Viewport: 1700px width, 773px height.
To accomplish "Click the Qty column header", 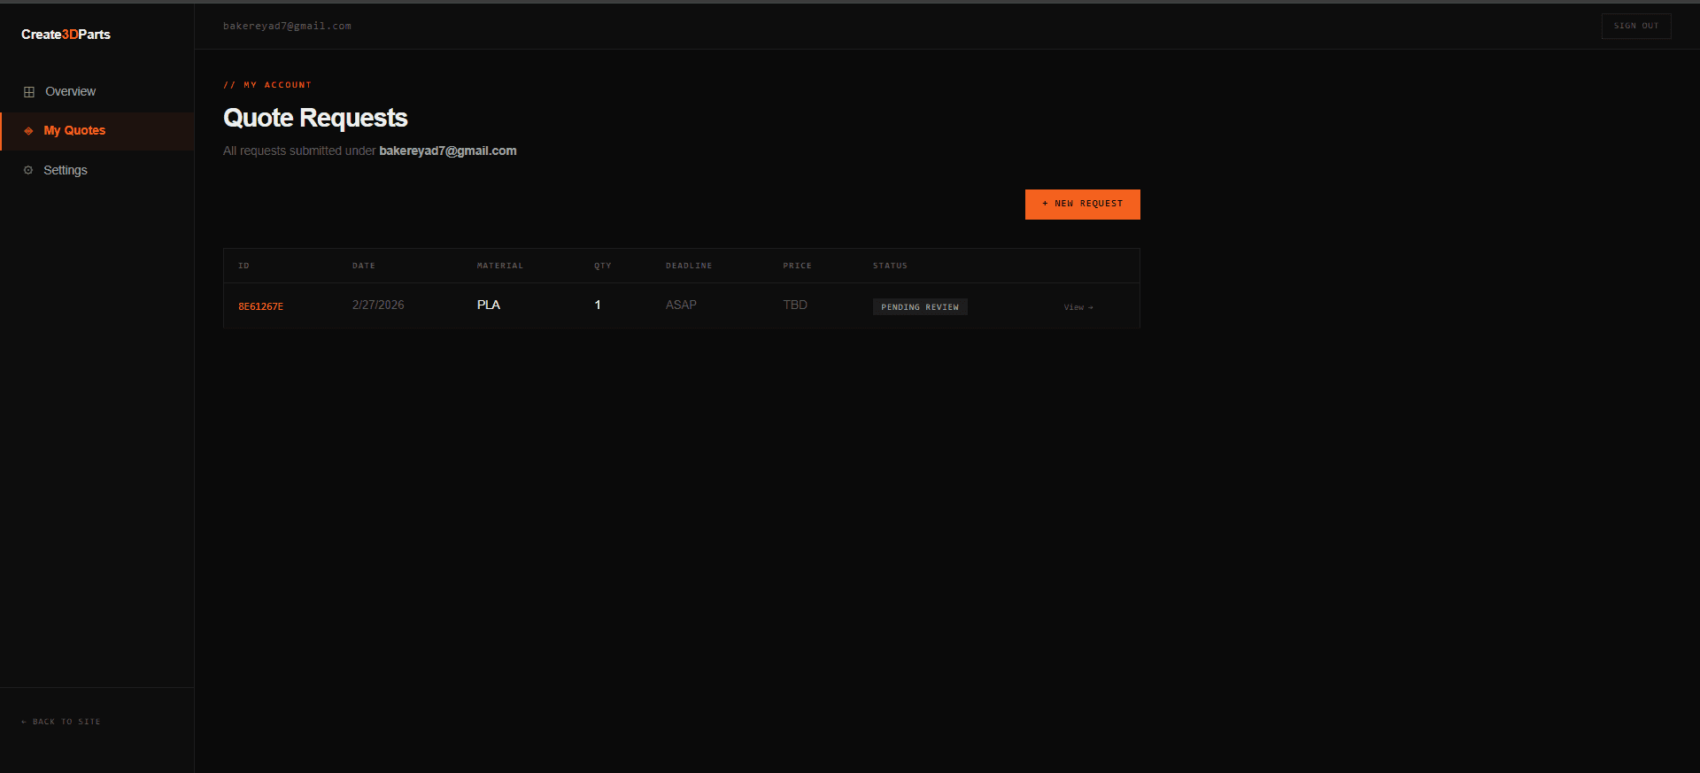I will (603, 266).
